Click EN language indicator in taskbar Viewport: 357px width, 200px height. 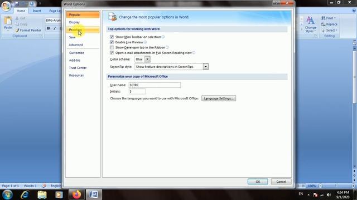(301, 194)
